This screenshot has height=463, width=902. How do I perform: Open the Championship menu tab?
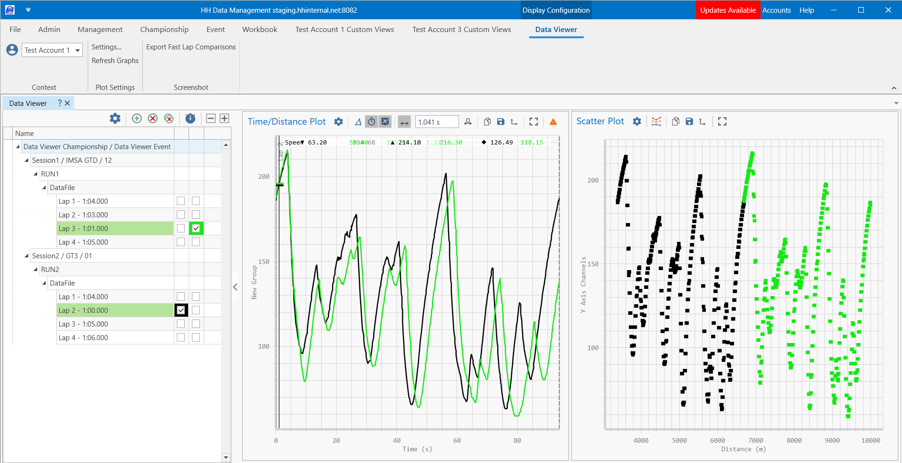coord(164,29)
